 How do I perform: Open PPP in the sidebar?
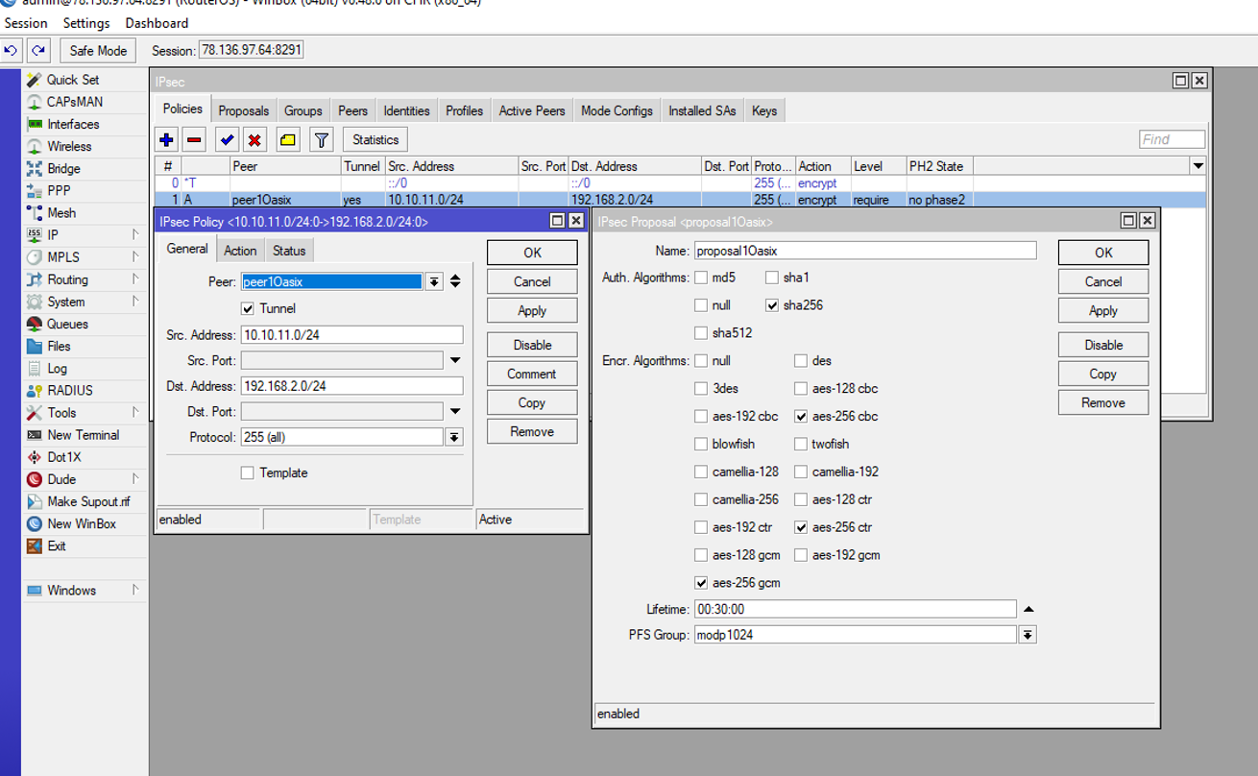pyautogui.click(x=59, y=190)
